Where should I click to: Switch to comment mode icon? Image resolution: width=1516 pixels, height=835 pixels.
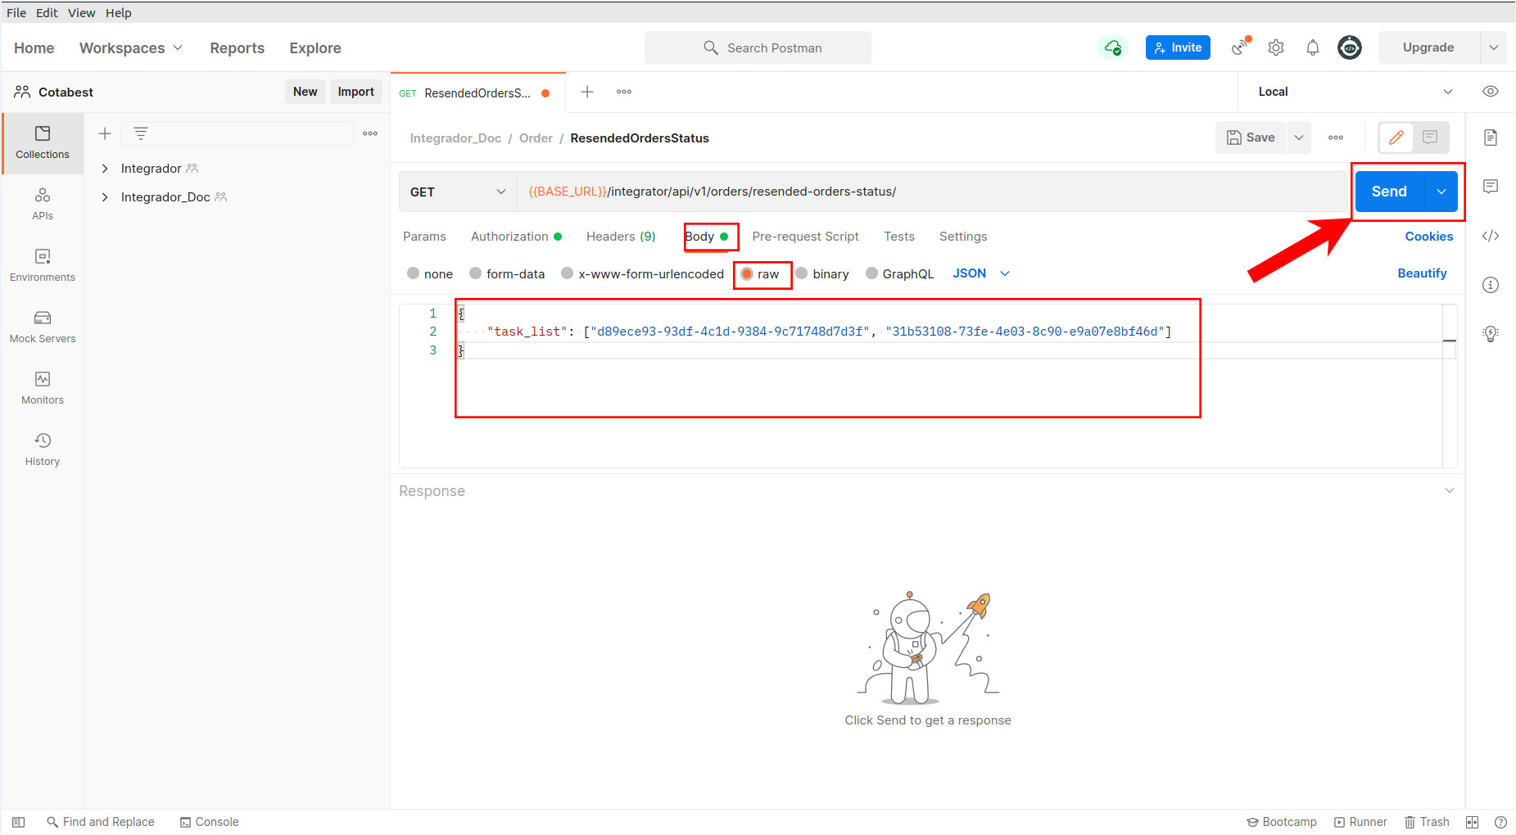(1430, 138)
